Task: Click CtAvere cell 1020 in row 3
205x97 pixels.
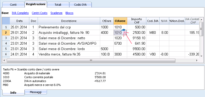Action: pyautogui.click(x=120, y=38)
